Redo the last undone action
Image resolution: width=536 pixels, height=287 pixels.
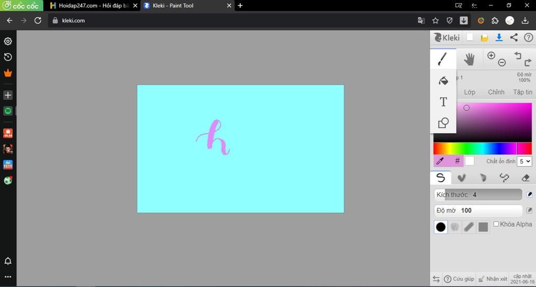[528, 63]
